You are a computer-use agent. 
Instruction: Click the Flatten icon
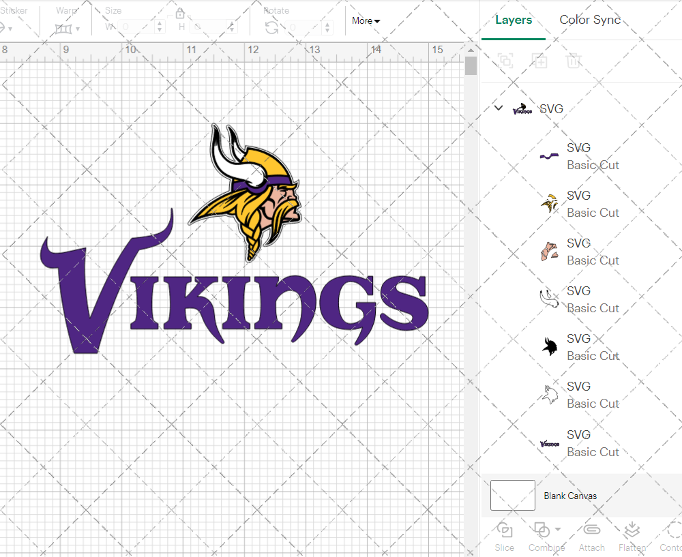[x=632, y=530]
